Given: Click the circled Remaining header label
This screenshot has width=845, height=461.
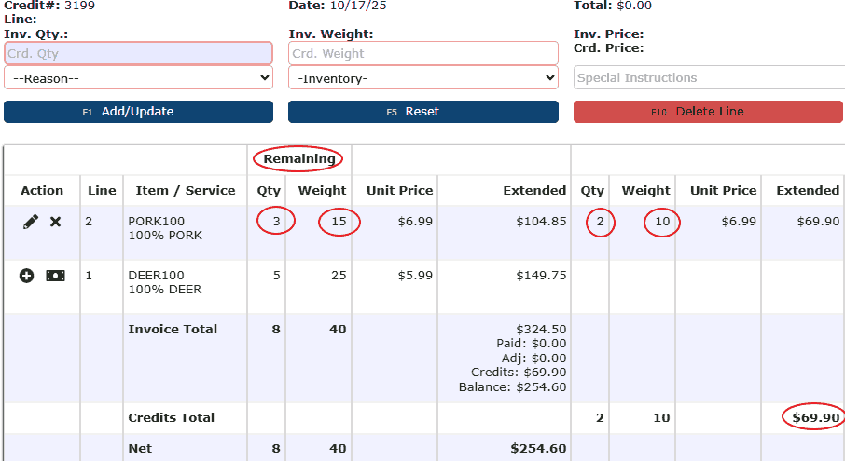Looking at the screenshot, I should [298, 159].
